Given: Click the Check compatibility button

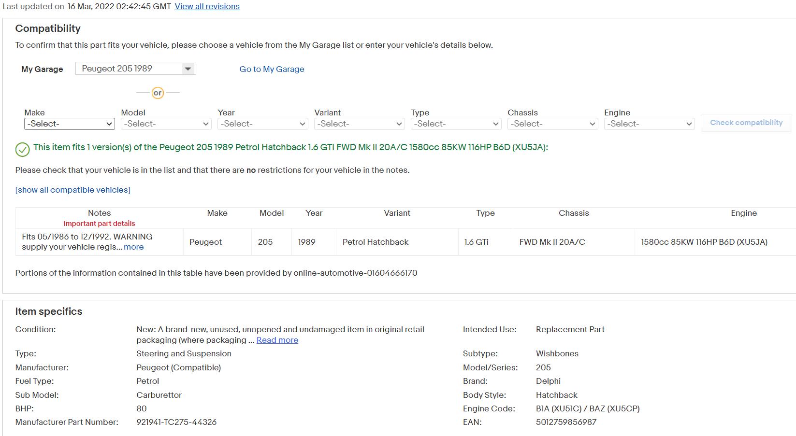Looking at the screenshot, I should [x=746, y=123].
